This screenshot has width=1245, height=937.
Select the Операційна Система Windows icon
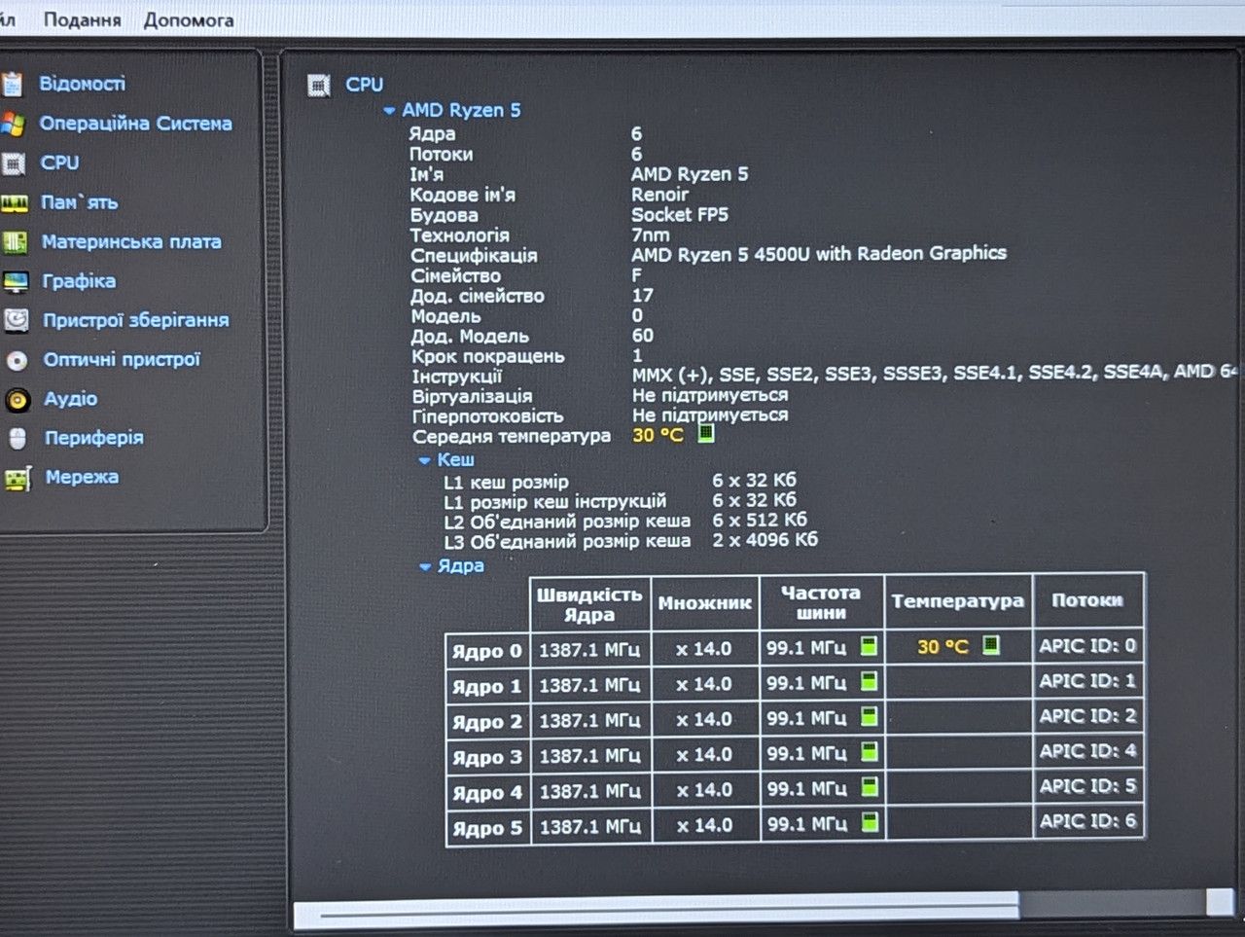(x=12, y=124)
